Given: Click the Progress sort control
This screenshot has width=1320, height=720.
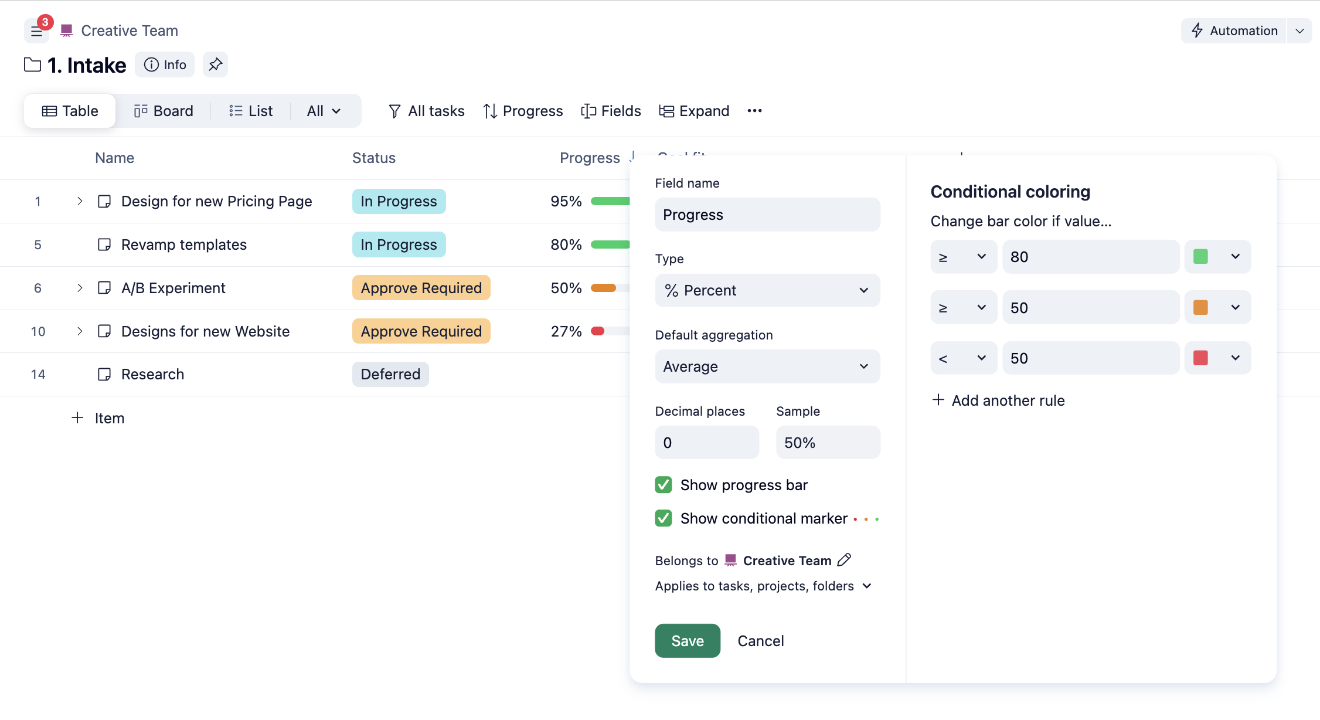Looking at the screenshot, I should (523, 111).
